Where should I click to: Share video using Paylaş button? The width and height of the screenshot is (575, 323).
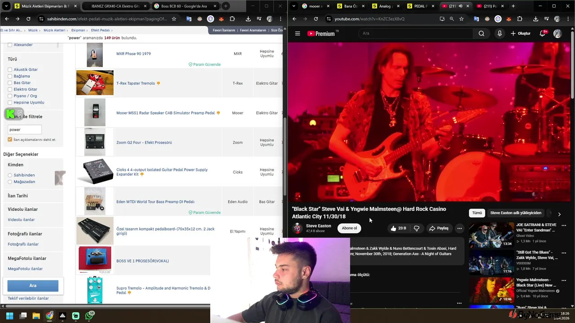438,228
